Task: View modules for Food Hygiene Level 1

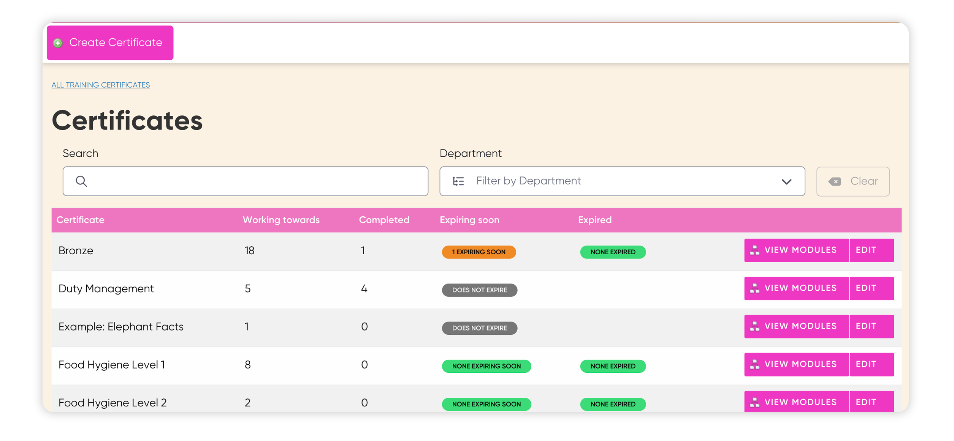Action: [x=796, y=364]
